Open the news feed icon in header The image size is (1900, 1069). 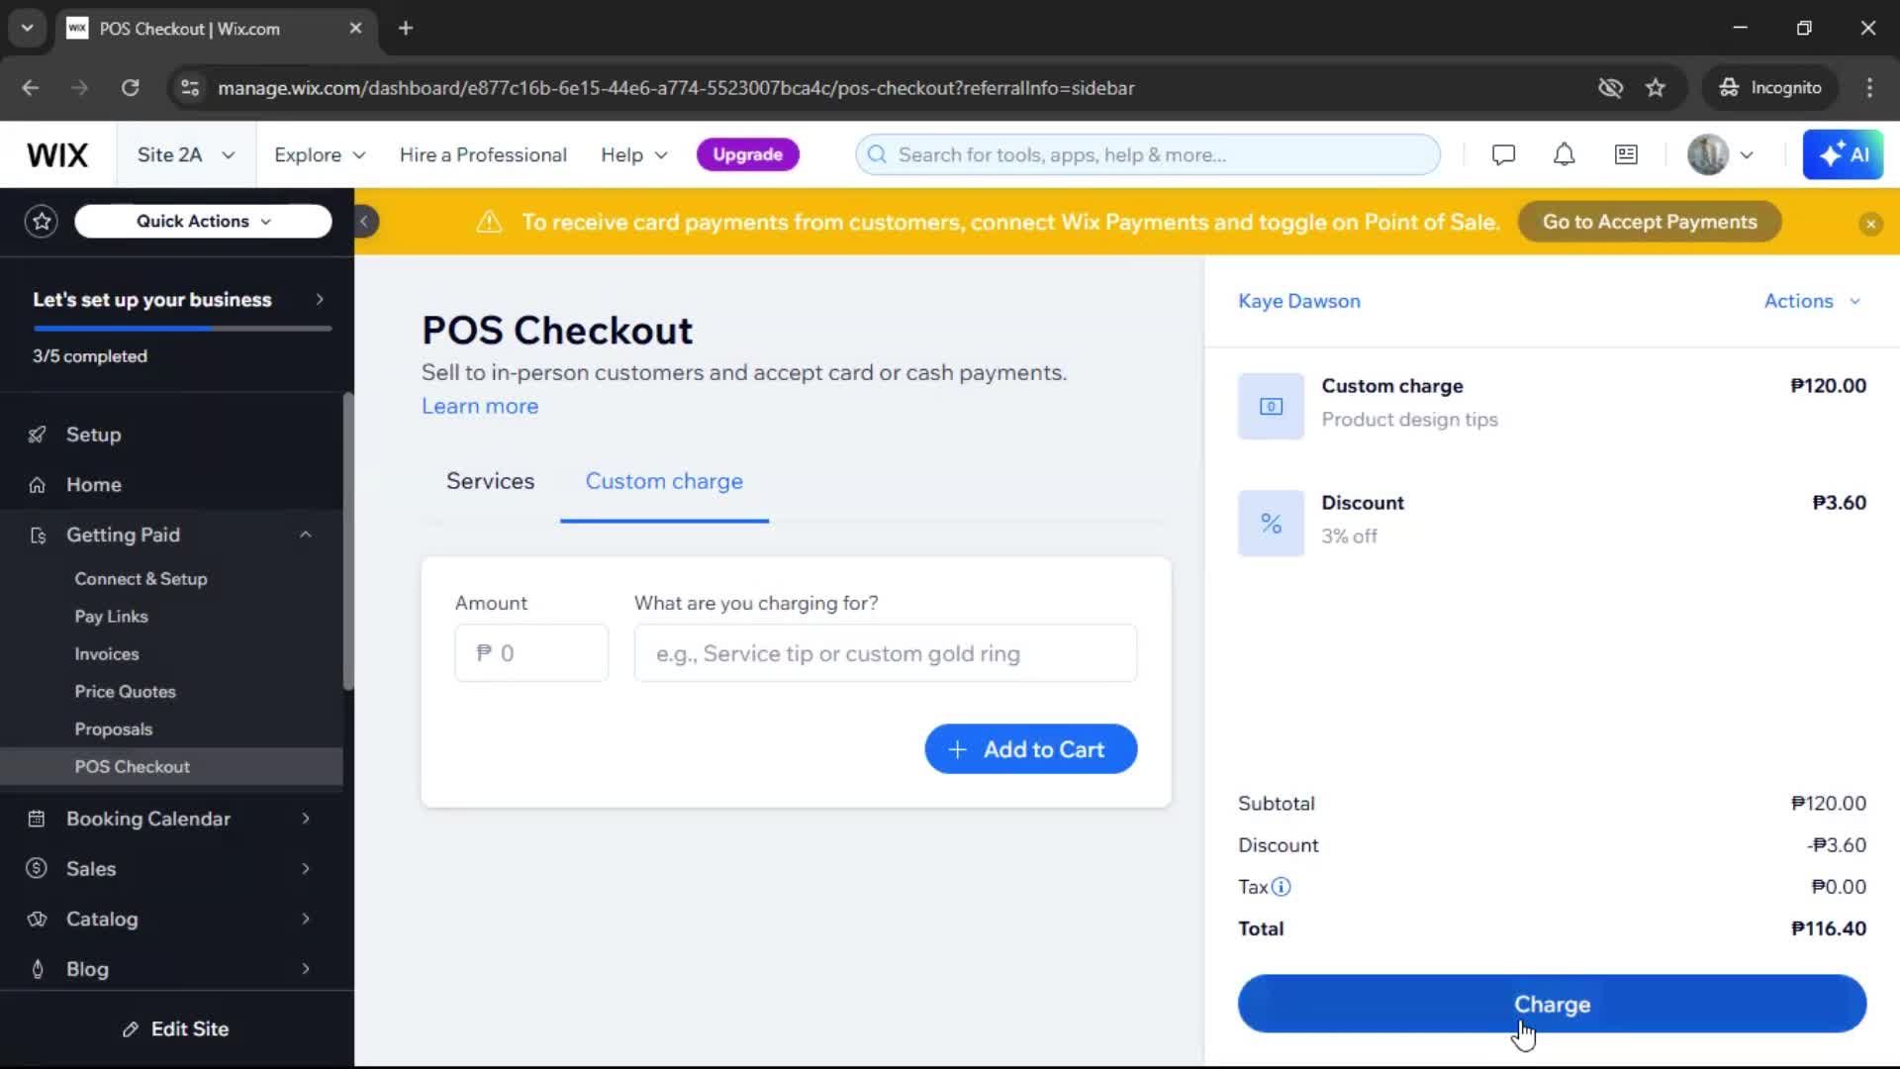pyautogui.click(x=1626, y=154)
